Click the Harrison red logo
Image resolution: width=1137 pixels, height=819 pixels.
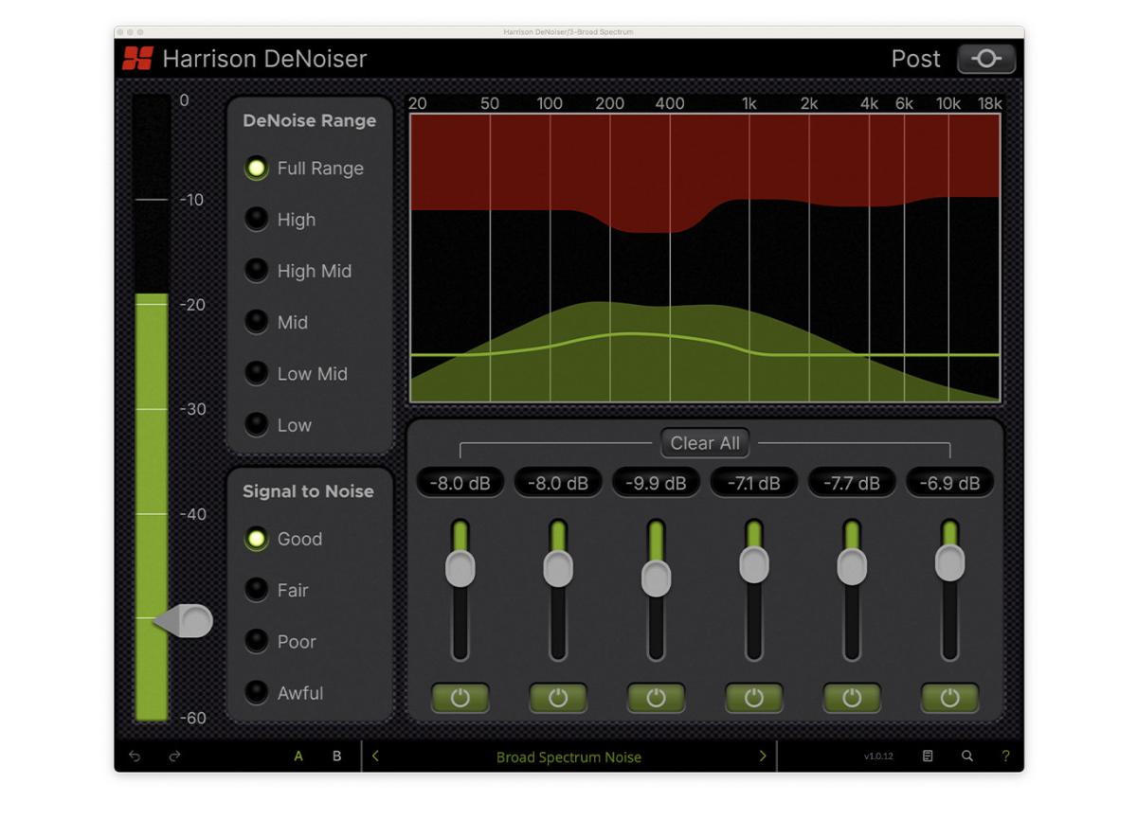137,59
